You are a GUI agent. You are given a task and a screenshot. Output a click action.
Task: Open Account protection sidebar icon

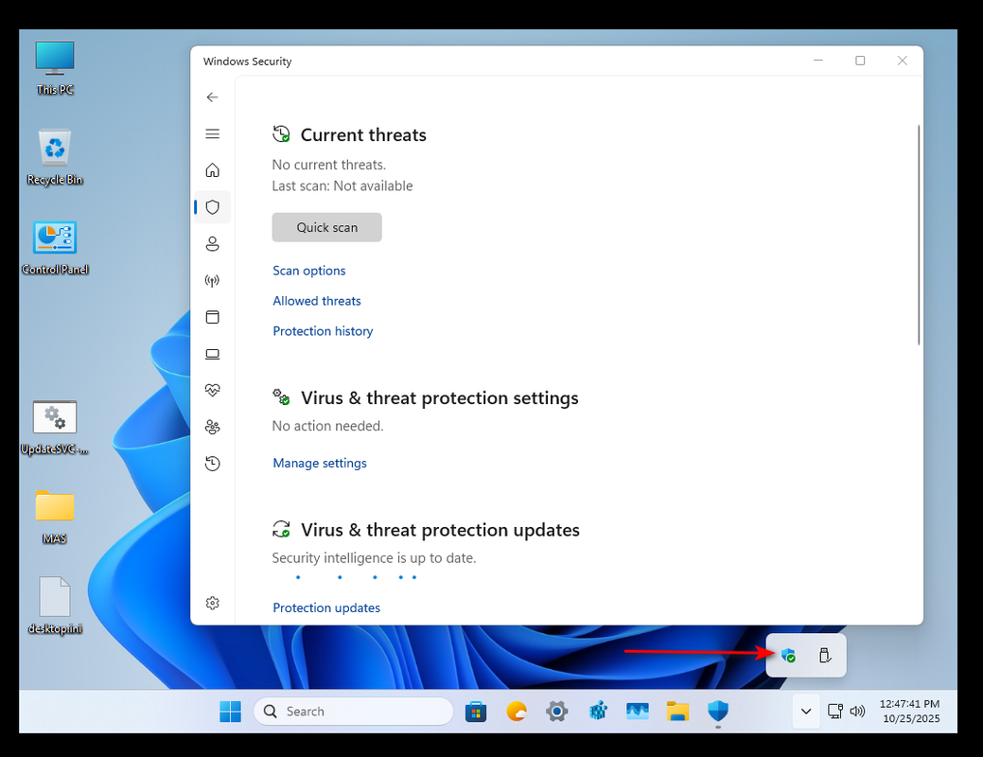[213, 243]
